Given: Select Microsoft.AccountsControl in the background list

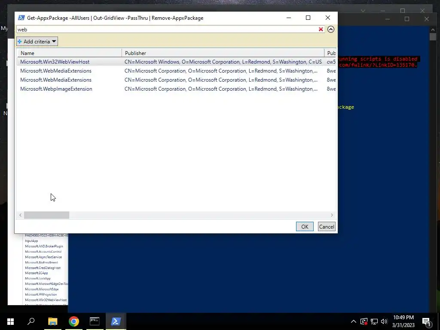Looking at the screenshot, I should pos(43,251).
